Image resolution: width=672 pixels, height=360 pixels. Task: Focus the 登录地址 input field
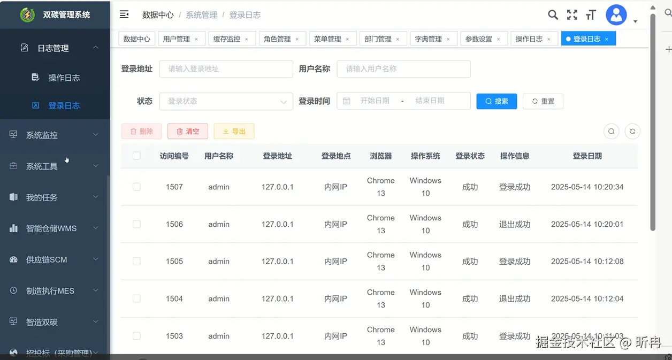click(x=226, y=68)
